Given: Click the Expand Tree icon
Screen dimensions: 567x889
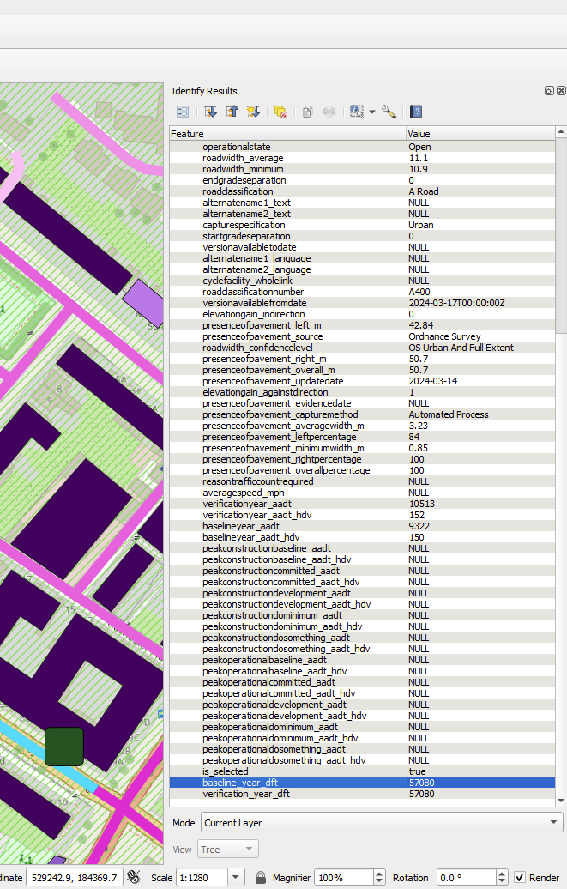Looking at the screenshot, I should [210, 112].
